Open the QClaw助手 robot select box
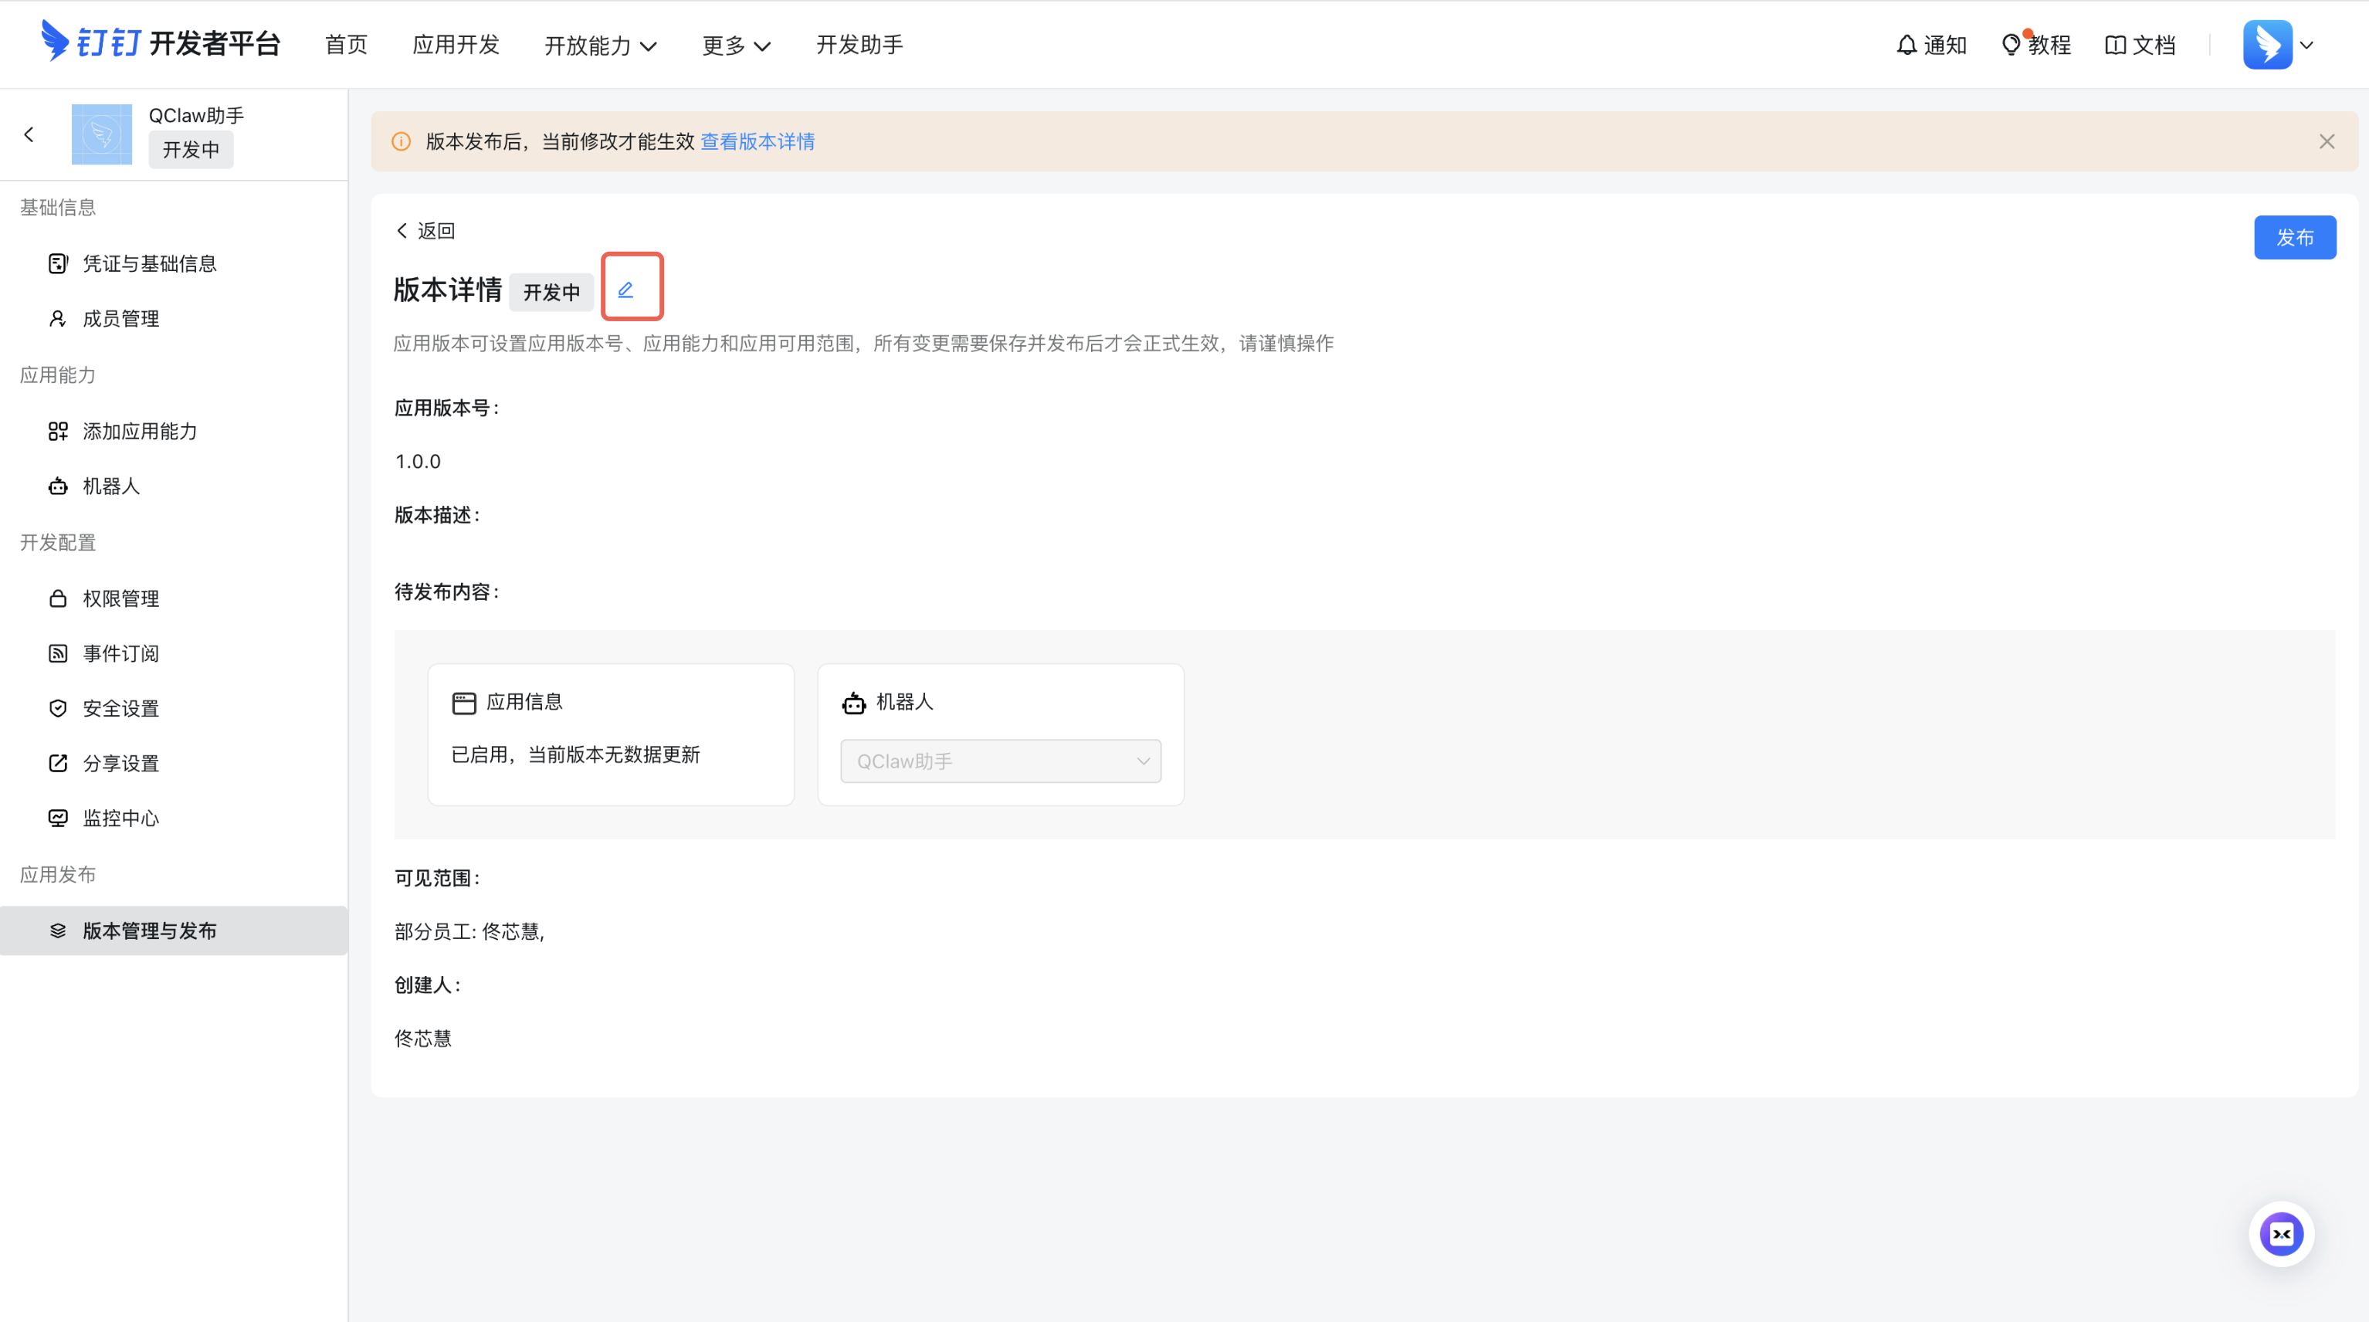This screenshot has width=2369, height=1322. (1000, 761)
